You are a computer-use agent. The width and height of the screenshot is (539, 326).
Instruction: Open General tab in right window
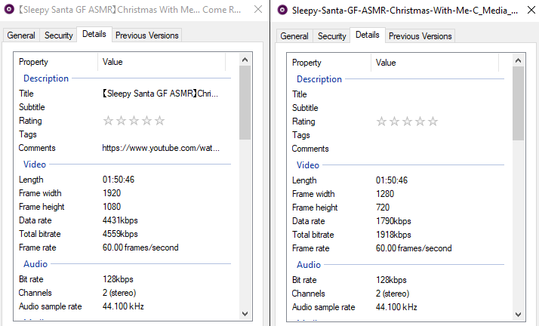click(294, 36)
